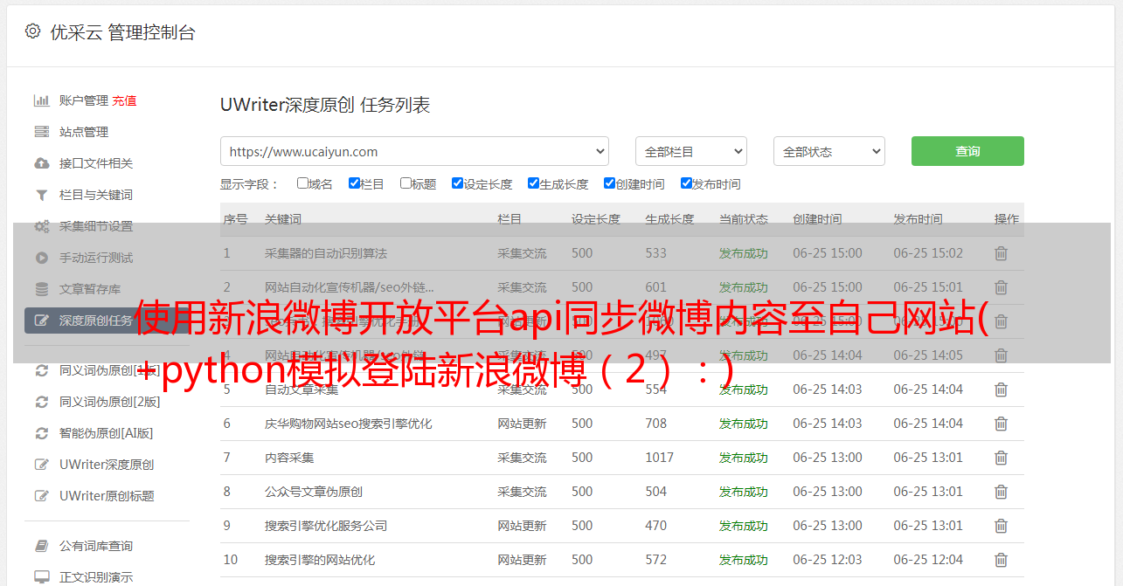Click 发布成功 status in the 内容采集 row

(744, 458)
